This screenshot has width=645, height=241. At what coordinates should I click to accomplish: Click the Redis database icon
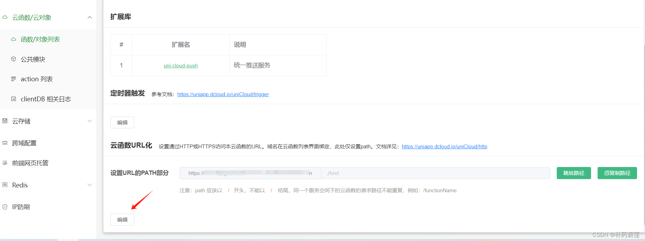point(5,185)
